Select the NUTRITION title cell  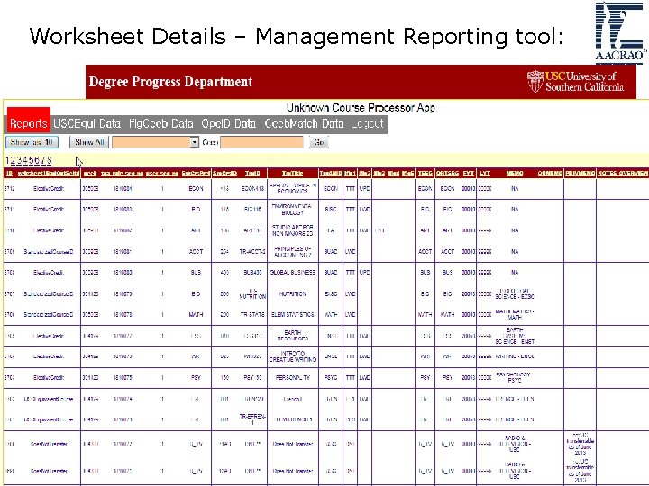(293, 293)
